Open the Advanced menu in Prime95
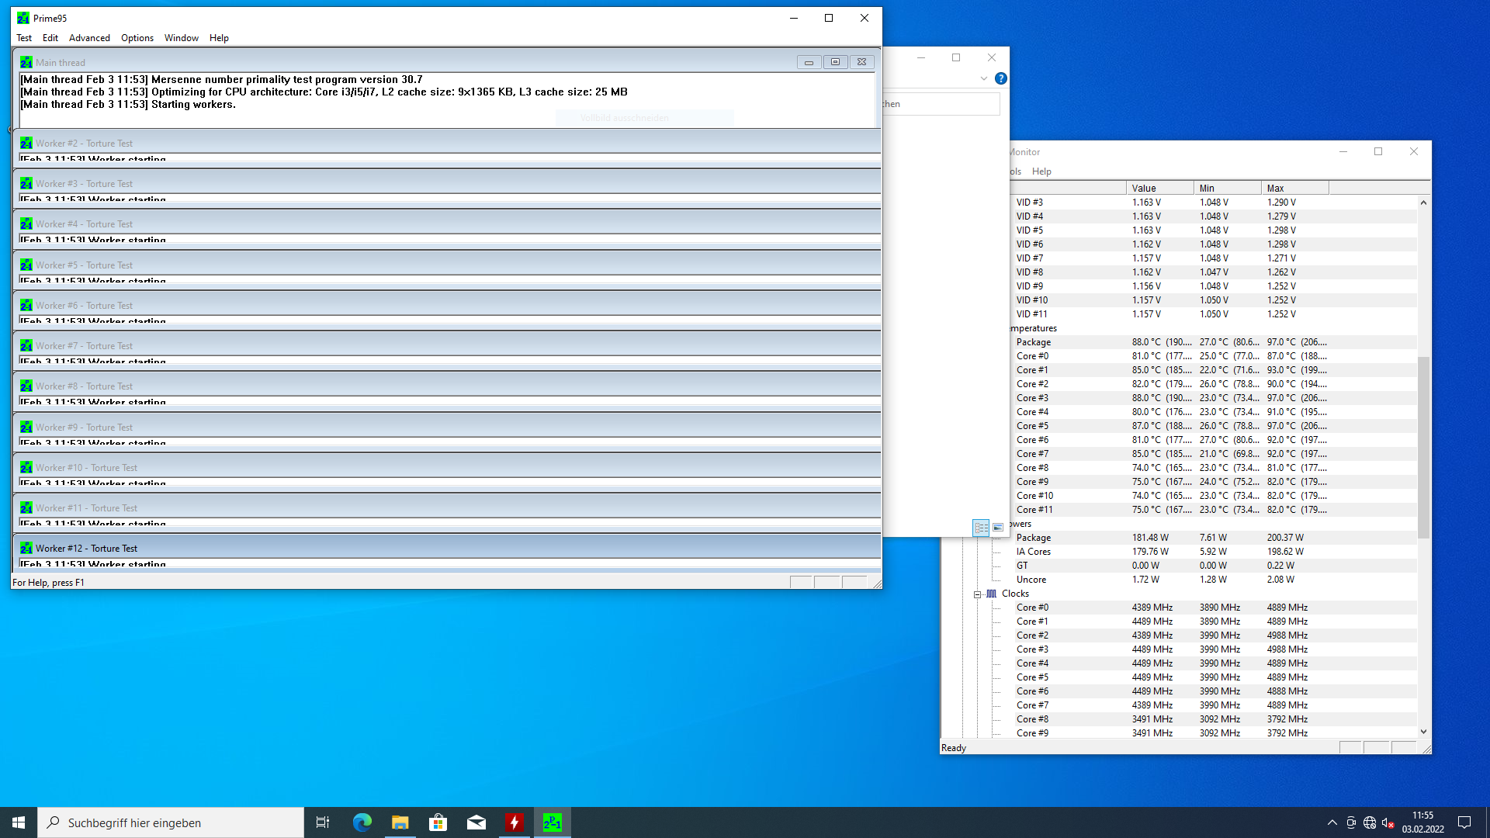The image size is (1490, 838). tap(89, 38)
